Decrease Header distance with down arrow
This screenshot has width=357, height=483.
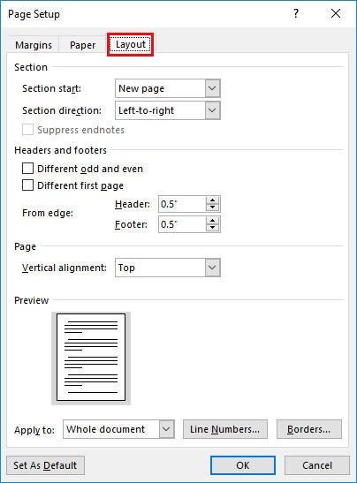pyautogui.click(x=212, y=208)
